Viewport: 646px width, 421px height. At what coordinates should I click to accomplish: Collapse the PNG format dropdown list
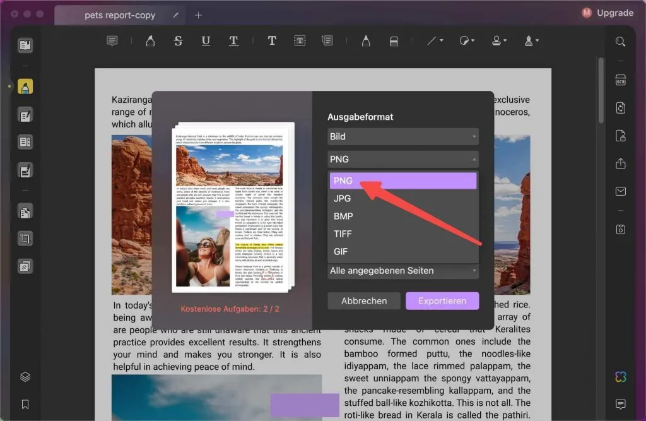click(x=402, y=159)
